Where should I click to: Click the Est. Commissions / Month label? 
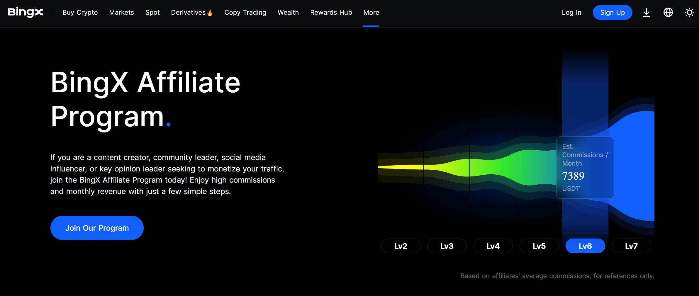[x=585, y=155]
